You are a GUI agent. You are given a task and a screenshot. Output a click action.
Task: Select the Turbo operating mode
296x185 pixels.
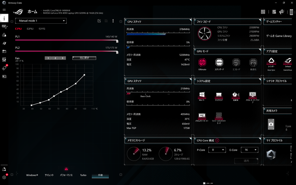point(83,175)
